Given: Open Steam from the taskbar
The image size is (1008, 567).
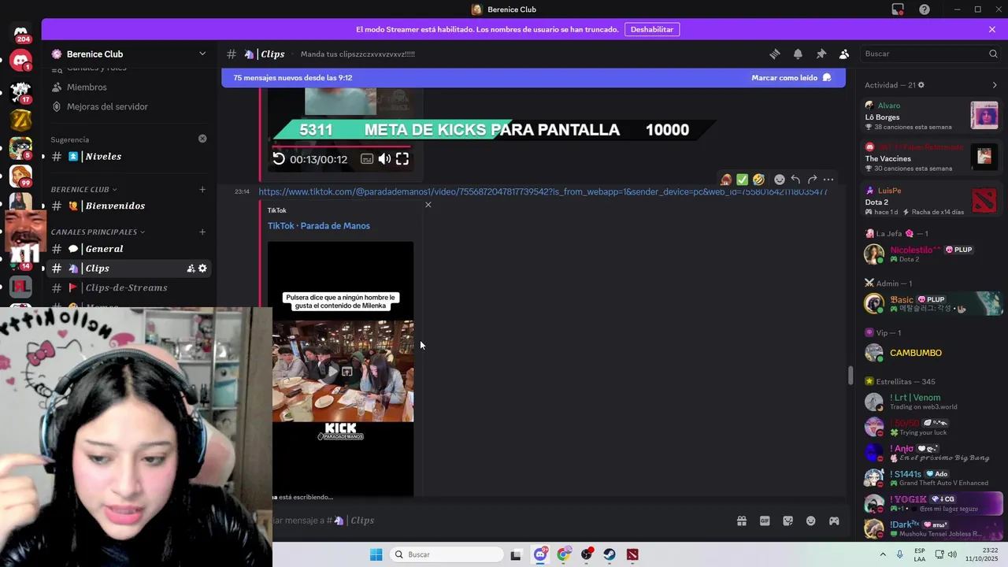Looking at the screenshot, I should pos(610,554).
